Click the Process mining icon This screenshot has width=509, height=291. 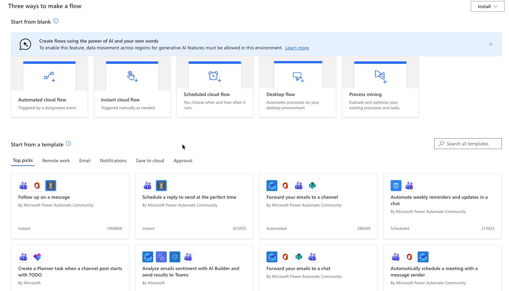pos(380,77)
